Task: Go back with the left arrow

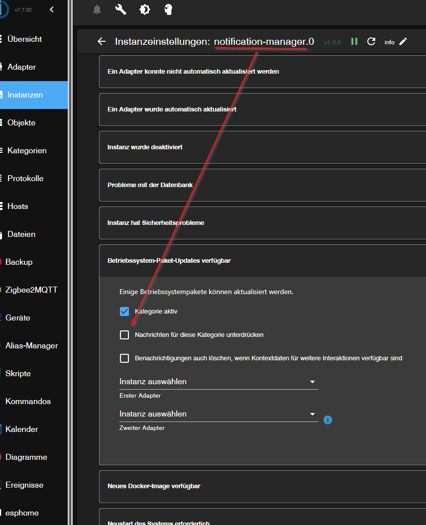Action: [x=102, y=41]
